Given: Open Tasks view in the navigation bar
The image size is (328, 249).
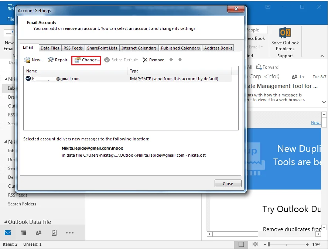Looking at the screenshot, I should [54, 232].
